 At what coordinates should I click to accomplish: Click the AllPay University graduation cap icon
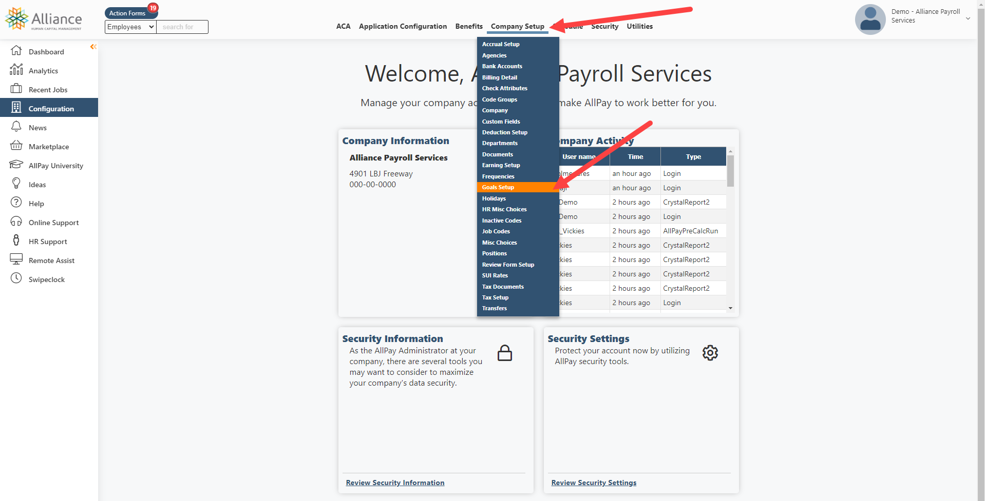(x=16, y=165)
